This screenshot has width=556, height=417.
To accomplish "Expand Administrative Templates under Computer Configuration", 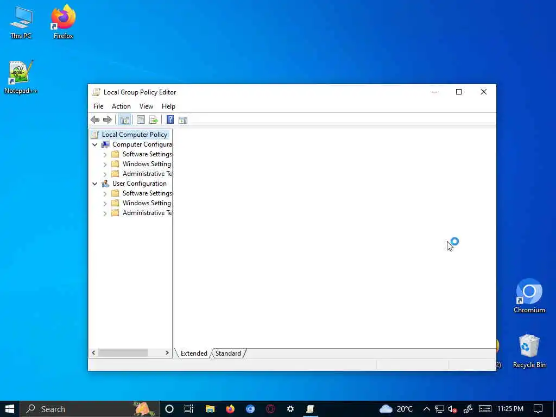I will [x=105, y=174].
